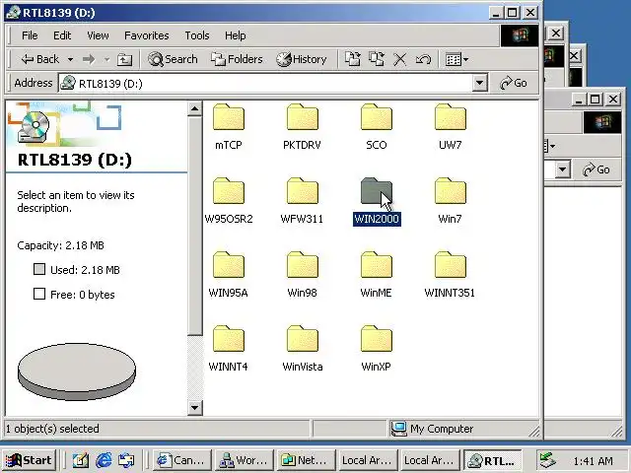Click the RTL8139 (D:) title bar drive icon
Viewport: 631px width, 473px height.
point(13,13)
